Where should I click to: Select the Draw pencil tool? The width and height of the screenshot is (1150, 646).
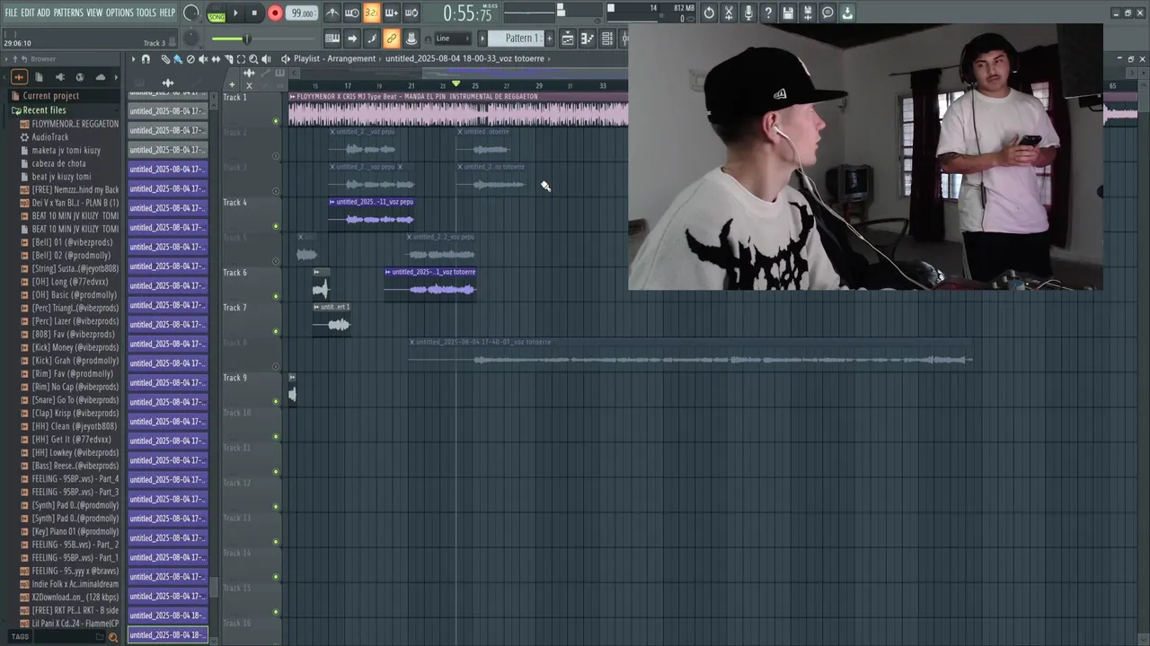point(165,59)
